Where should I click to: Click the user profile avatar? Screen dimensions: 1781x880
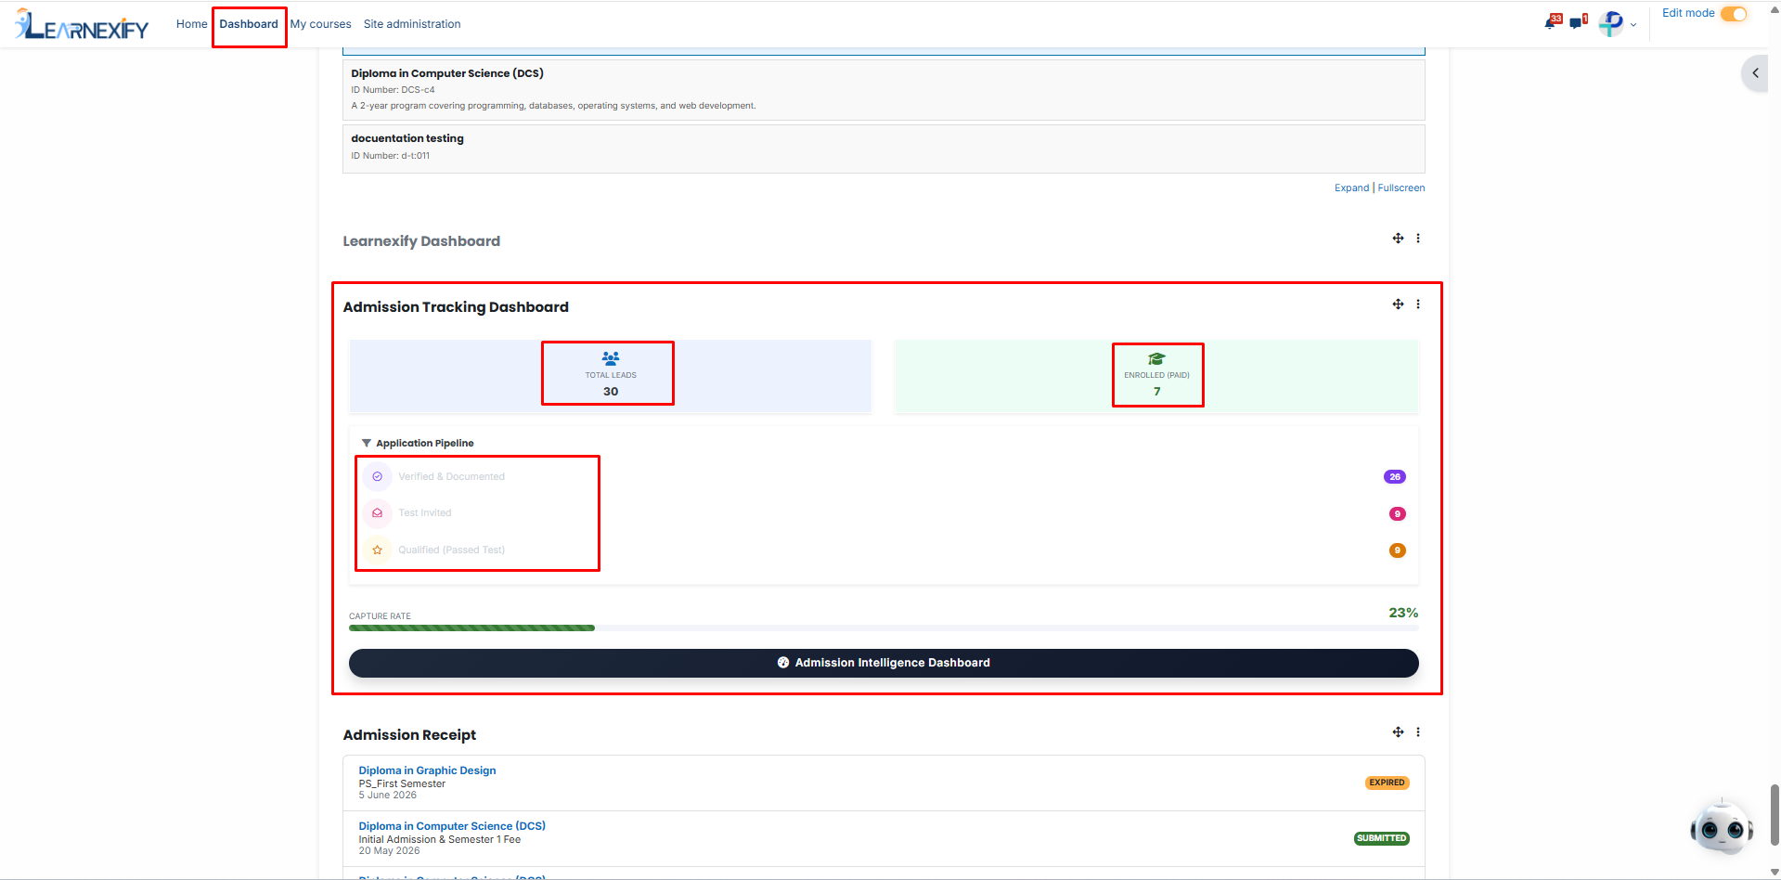click(1611, 23)
